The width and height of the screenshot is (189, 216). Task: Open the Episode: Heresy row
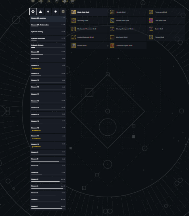(48, 32)
